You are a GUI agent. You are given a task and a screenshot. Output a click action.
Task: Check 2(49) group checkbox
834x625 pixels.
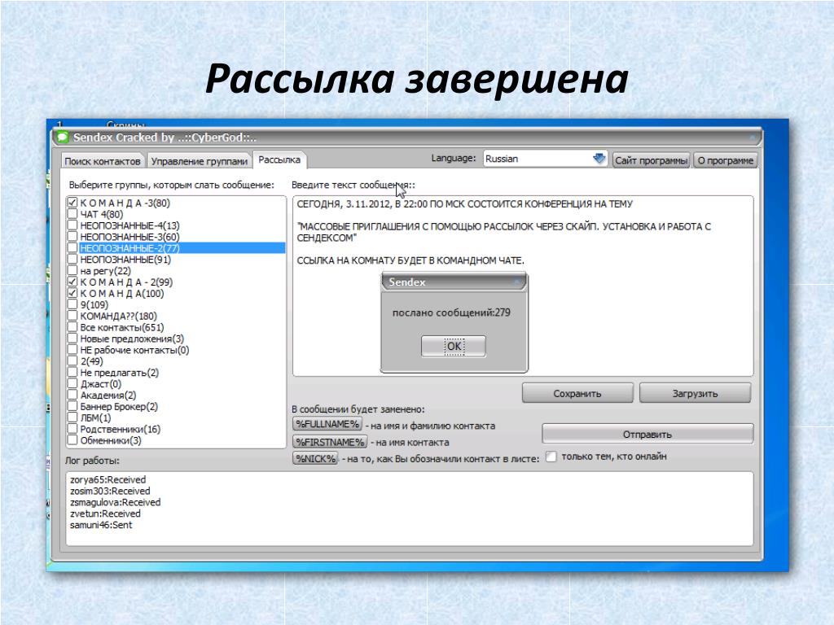point(72,361)
